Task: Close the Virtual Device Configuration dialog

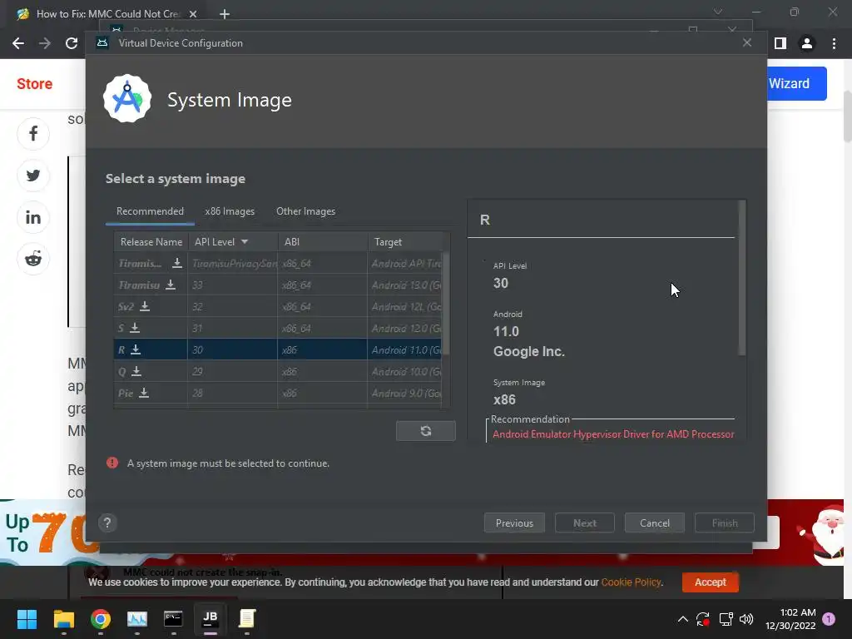Action: pyautogui.click(x=747, y=43)
